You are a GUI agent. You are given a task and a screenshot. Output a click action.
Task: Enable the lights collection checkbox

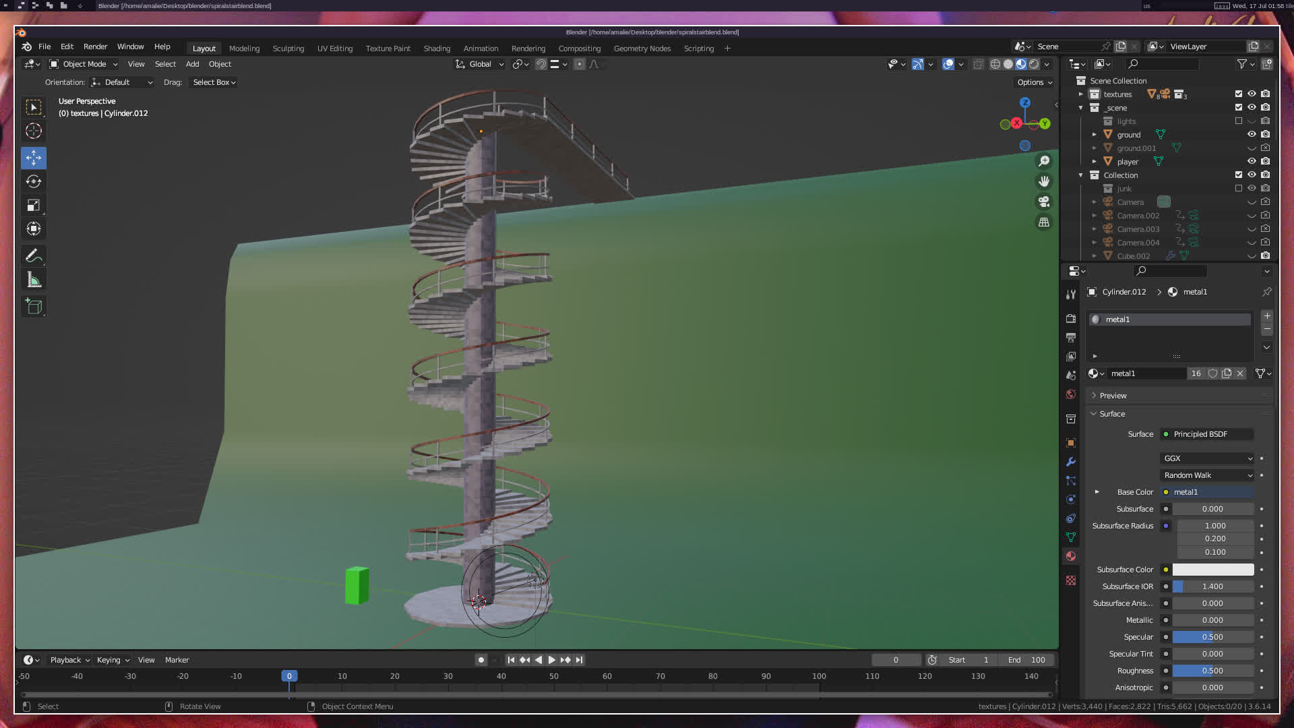click(1239, 121)
